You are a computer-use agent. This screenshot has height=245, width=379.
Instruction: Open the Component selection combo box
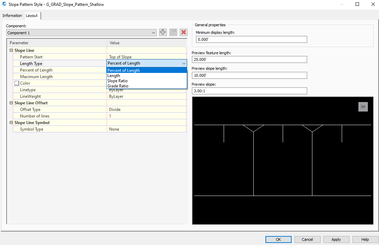coord(153,32)
